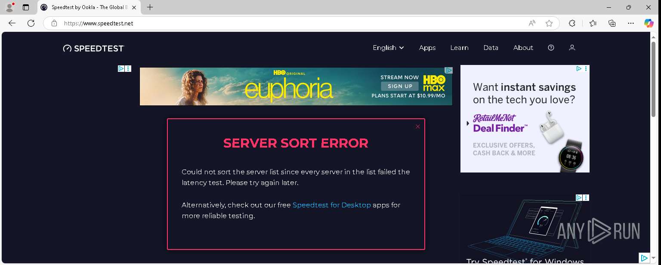This screenshot has height=265, width=661.
Task: Open the Favorites list icon
Action: pyautogui.click(x=593, y=23)
